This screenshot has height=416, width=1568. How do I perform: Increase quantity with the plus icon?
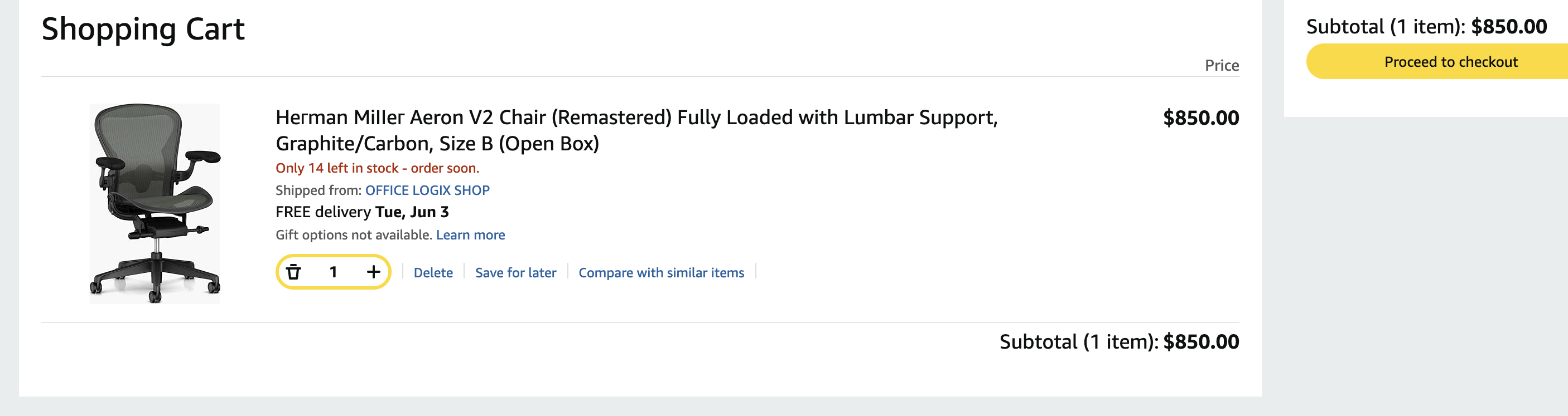373,272
